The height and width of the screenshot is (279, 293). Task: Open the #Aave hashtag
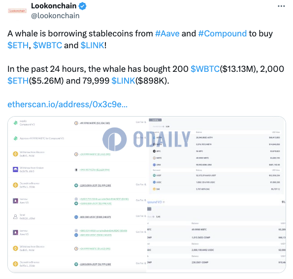[167, 33]
